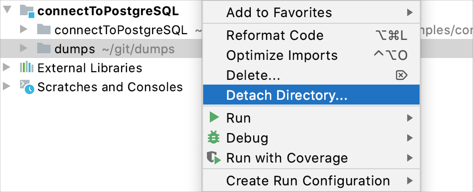Choose Delete... from the context menu
The image size is (473, 192).
(x=253, y=75)
